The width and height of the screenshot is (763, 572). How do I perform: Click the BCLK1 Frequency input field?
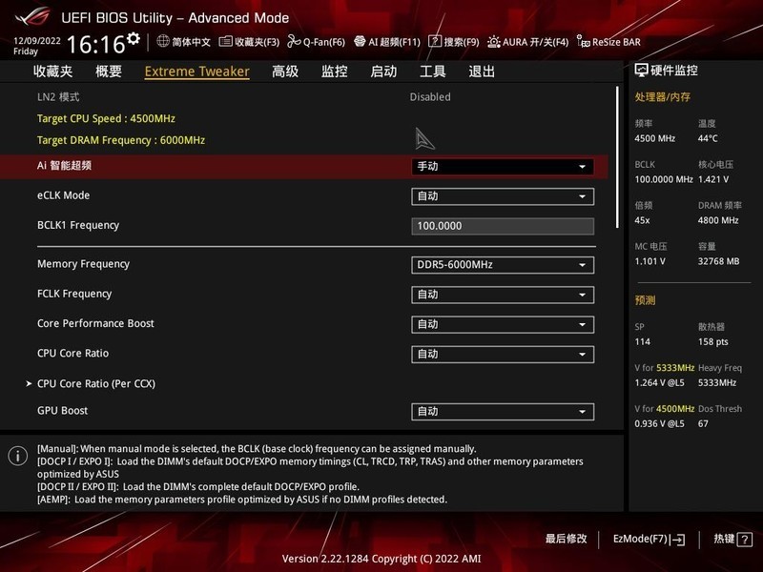[503, 226]
